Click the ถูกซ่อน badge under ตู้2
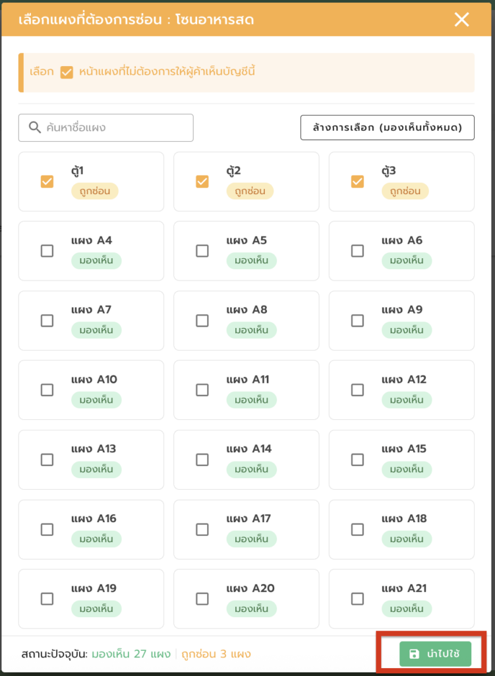Viewport: 495px width, 676px height. [250, 191]
